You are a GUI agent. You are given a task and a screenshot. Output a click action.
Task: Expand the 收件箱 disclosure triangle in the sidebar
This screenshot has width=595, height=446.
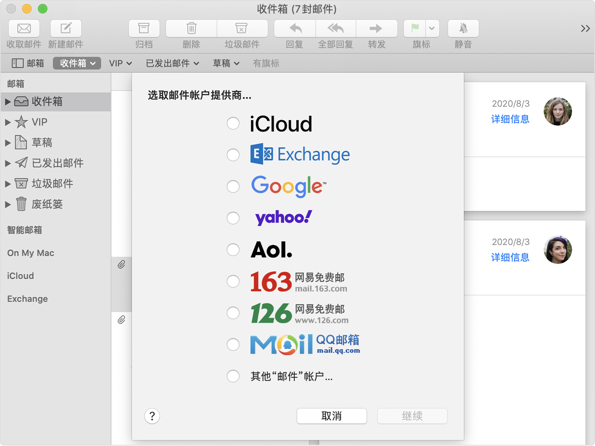coord(8,102)
